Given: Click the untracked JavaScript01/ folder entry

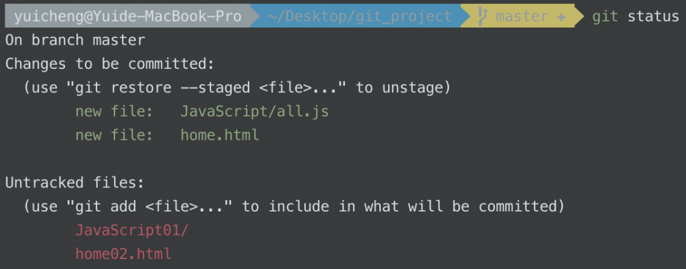Looking at the screenshot, I should 132,230.
